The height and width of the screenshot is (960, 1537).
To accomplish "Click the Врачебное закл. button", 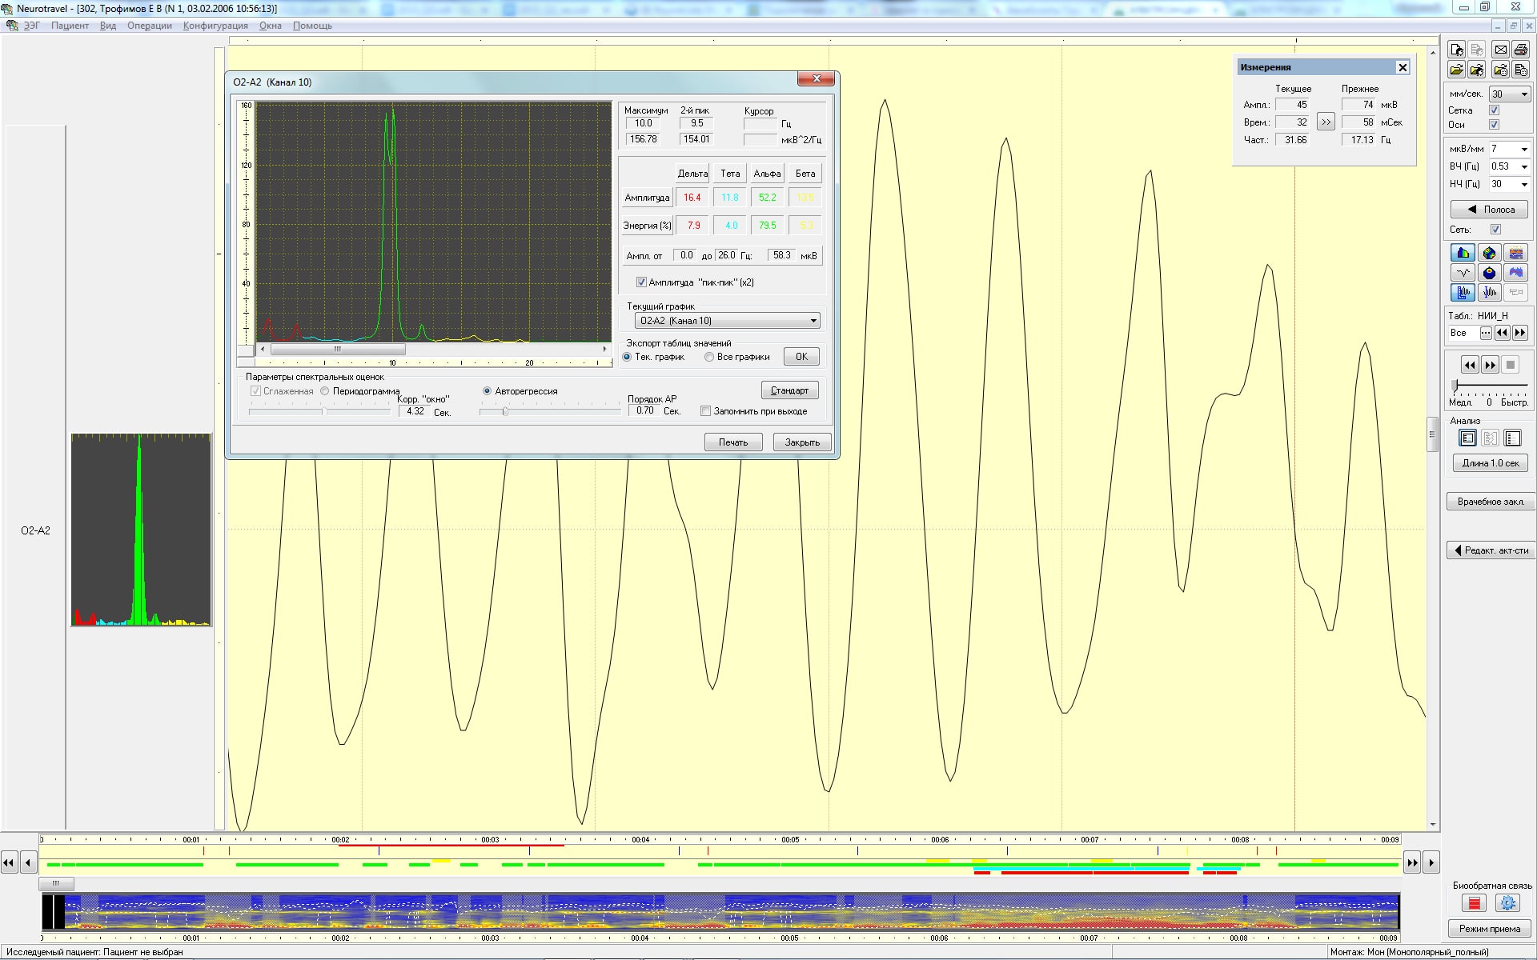I will 1490,502.
